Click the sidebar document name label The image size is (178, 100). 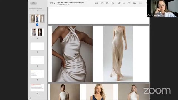[x=36, y=9]
